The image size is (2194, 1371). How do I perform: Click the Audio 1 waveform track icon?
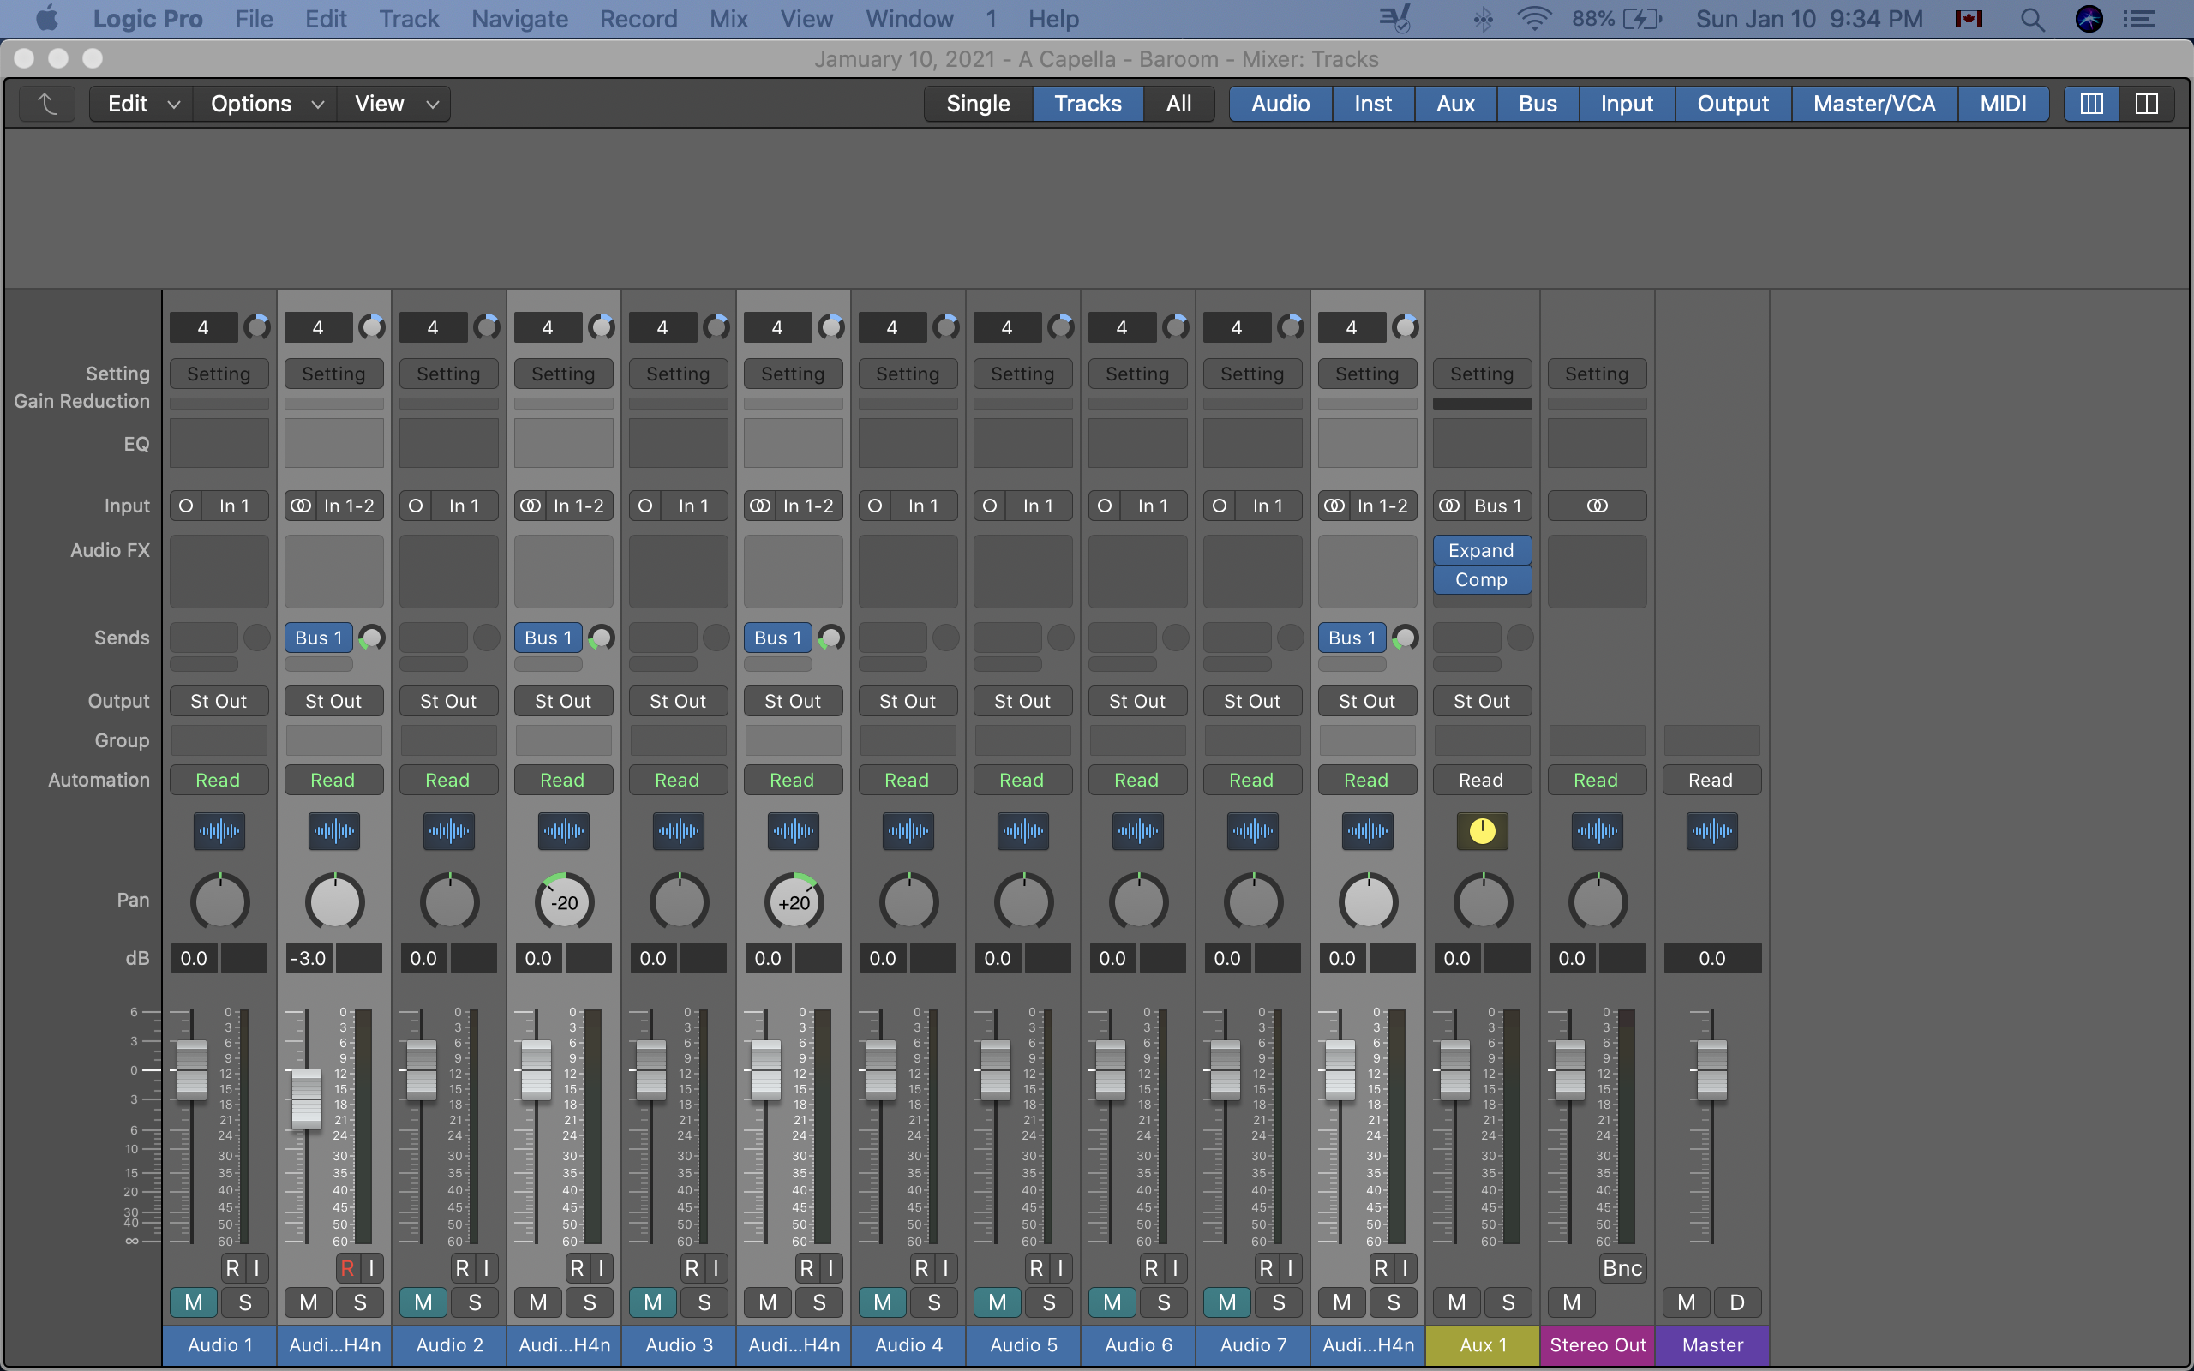coord(219,830)
